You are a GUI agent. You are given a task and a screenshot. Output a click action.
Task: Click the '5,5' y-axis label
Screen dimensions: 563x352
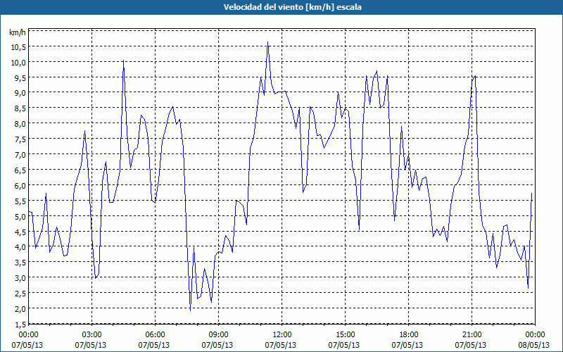(20, 201)
